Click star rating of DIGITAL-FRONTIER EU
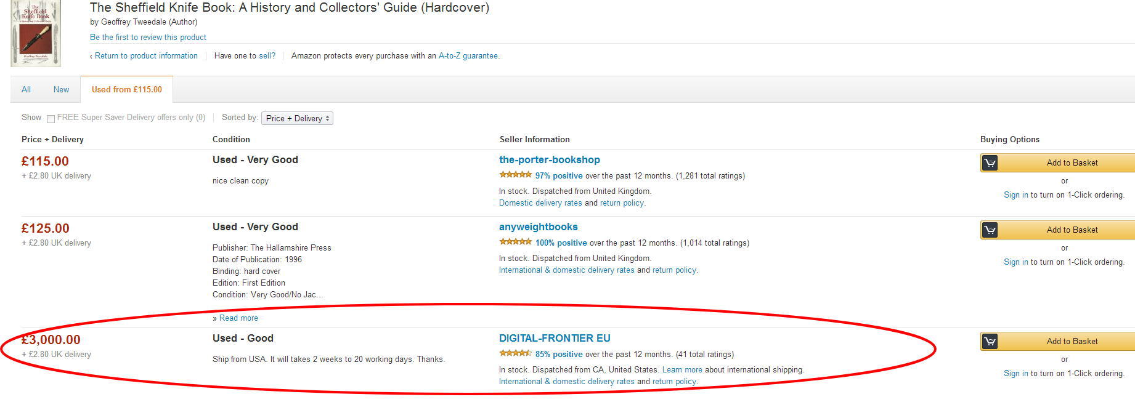The image size is (1135, 418). click(x=515, y=354)
